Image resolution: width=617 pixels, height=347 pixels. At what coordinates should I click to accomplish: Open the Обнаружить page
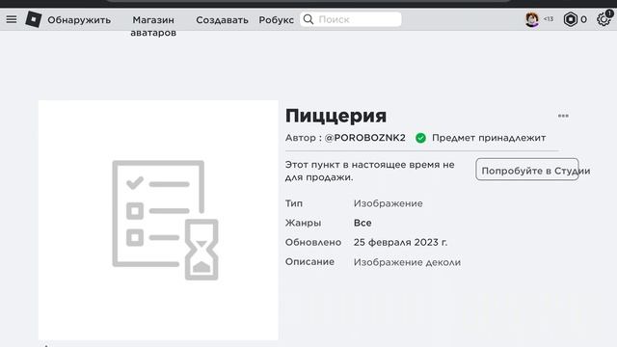(79, 19)
